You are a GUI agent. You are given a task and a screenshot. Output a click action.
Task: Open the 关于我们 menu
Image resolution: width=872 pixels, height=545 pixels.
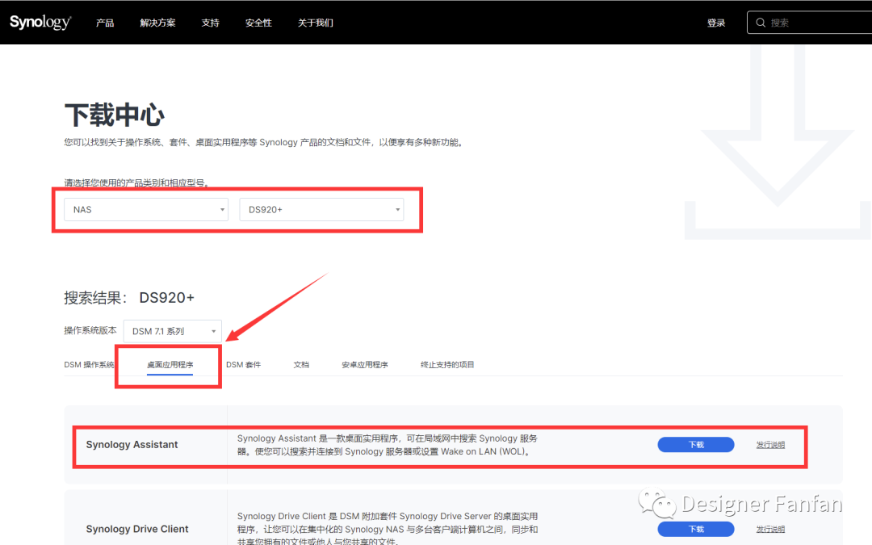(x=316, y=23)
